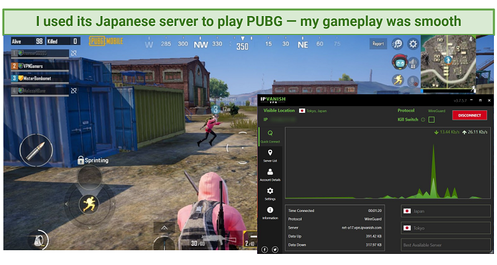Open the IPVanish Settings tab
This screenshot has height=265, width=497.
tap(270, 194)
